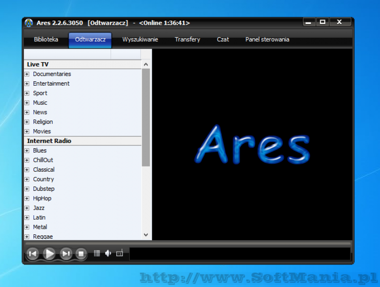This screenshot has width=380, height=287.
Task: Expand the Sport category
Action: (x=27, y=93)
